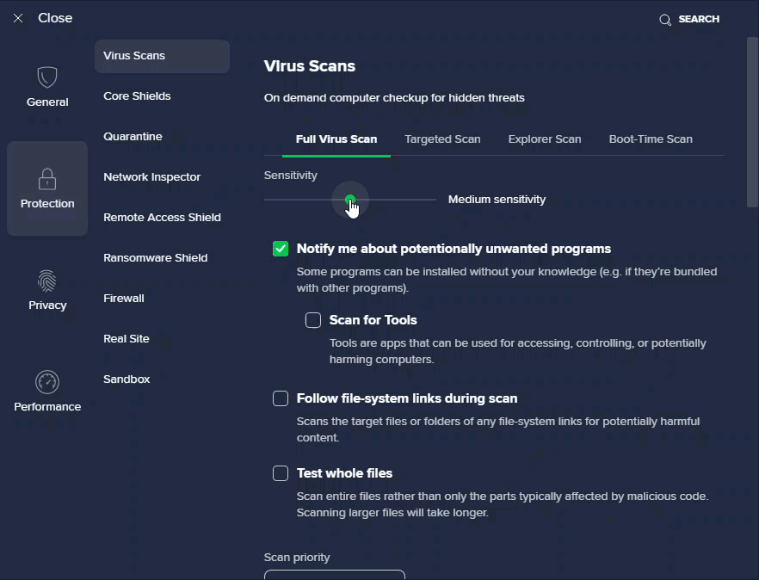This screenshot has height=580, width=759.
Task: Select the Protection padlock icon
Action: point(47,179)
